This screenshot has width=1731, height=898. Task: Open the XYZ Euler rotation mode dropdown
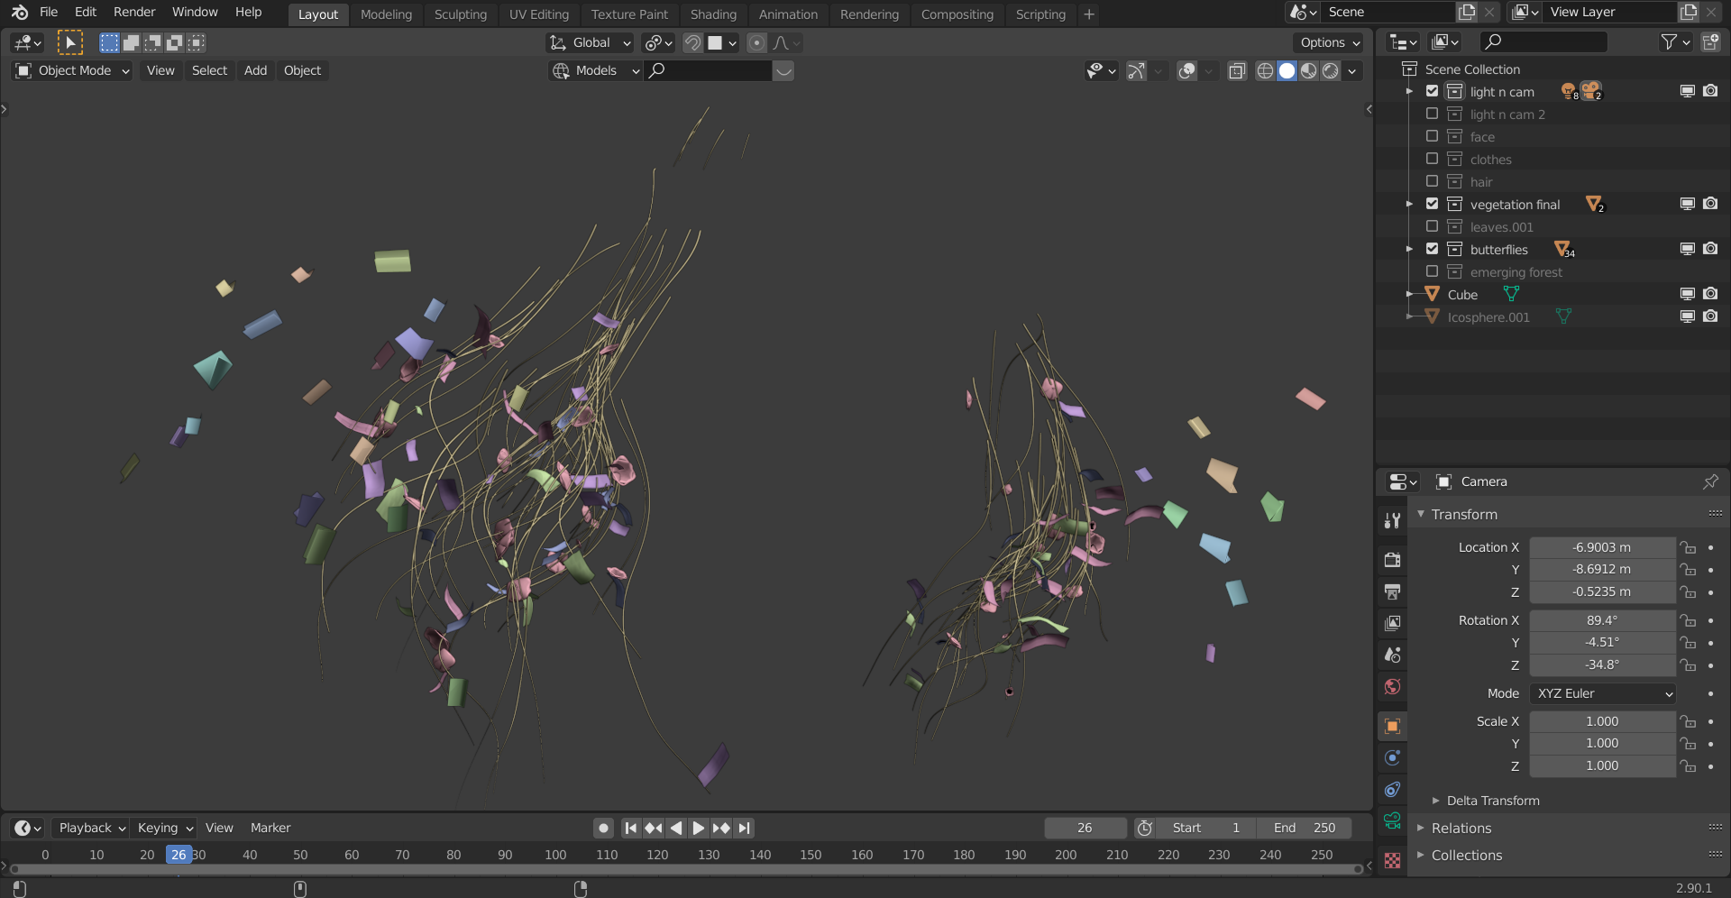[1603, 693]
